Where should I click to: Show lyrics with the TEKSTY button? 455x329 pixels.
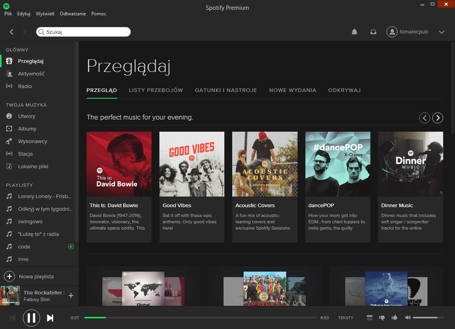[x=346, y=318]
